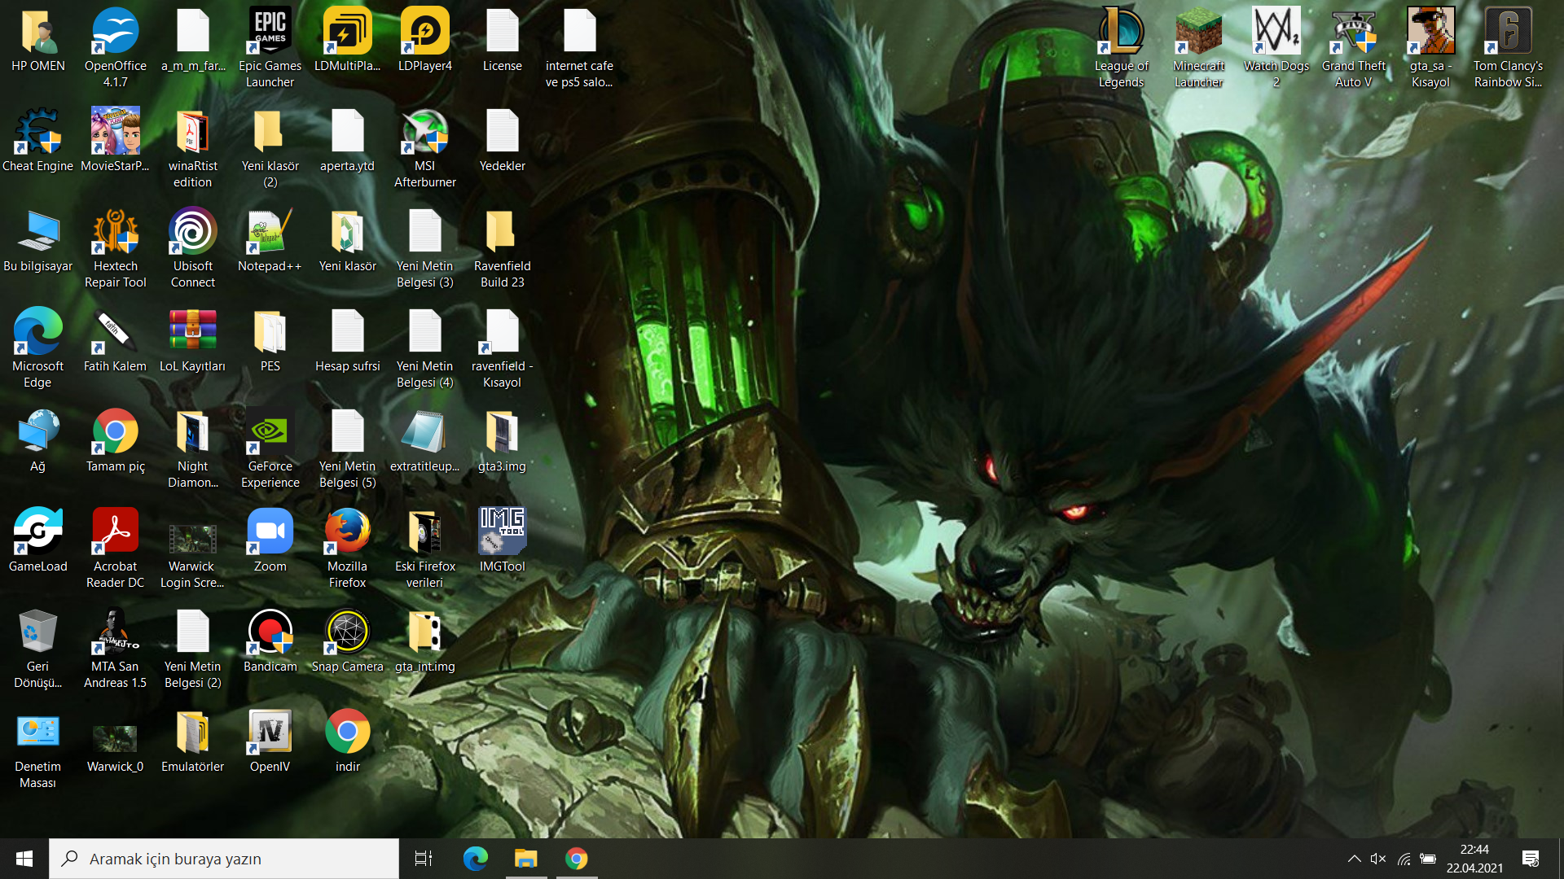The width and height of the screenshot is (1564, 879).
Task: Select the Watch Dogs 2 shortcut
Action: tap(1276, 33)
